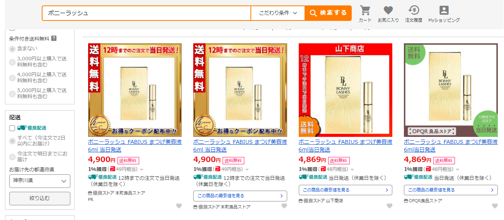This screenshot has height=220, width=504.
Task: Select 3,000円以上購入で送料無料も含む option
Action: [12, 62]
